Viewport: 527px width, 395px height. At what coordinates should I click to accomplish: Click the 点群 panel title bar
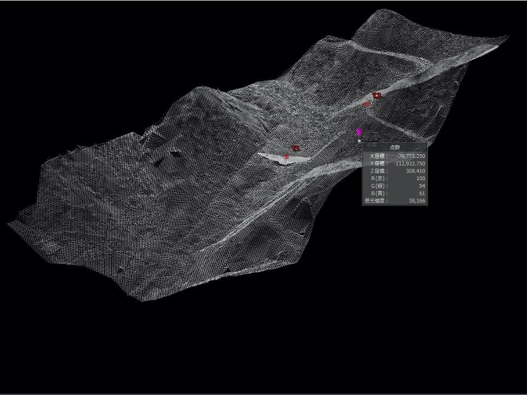pyautogui.click(x=395, y=147)
